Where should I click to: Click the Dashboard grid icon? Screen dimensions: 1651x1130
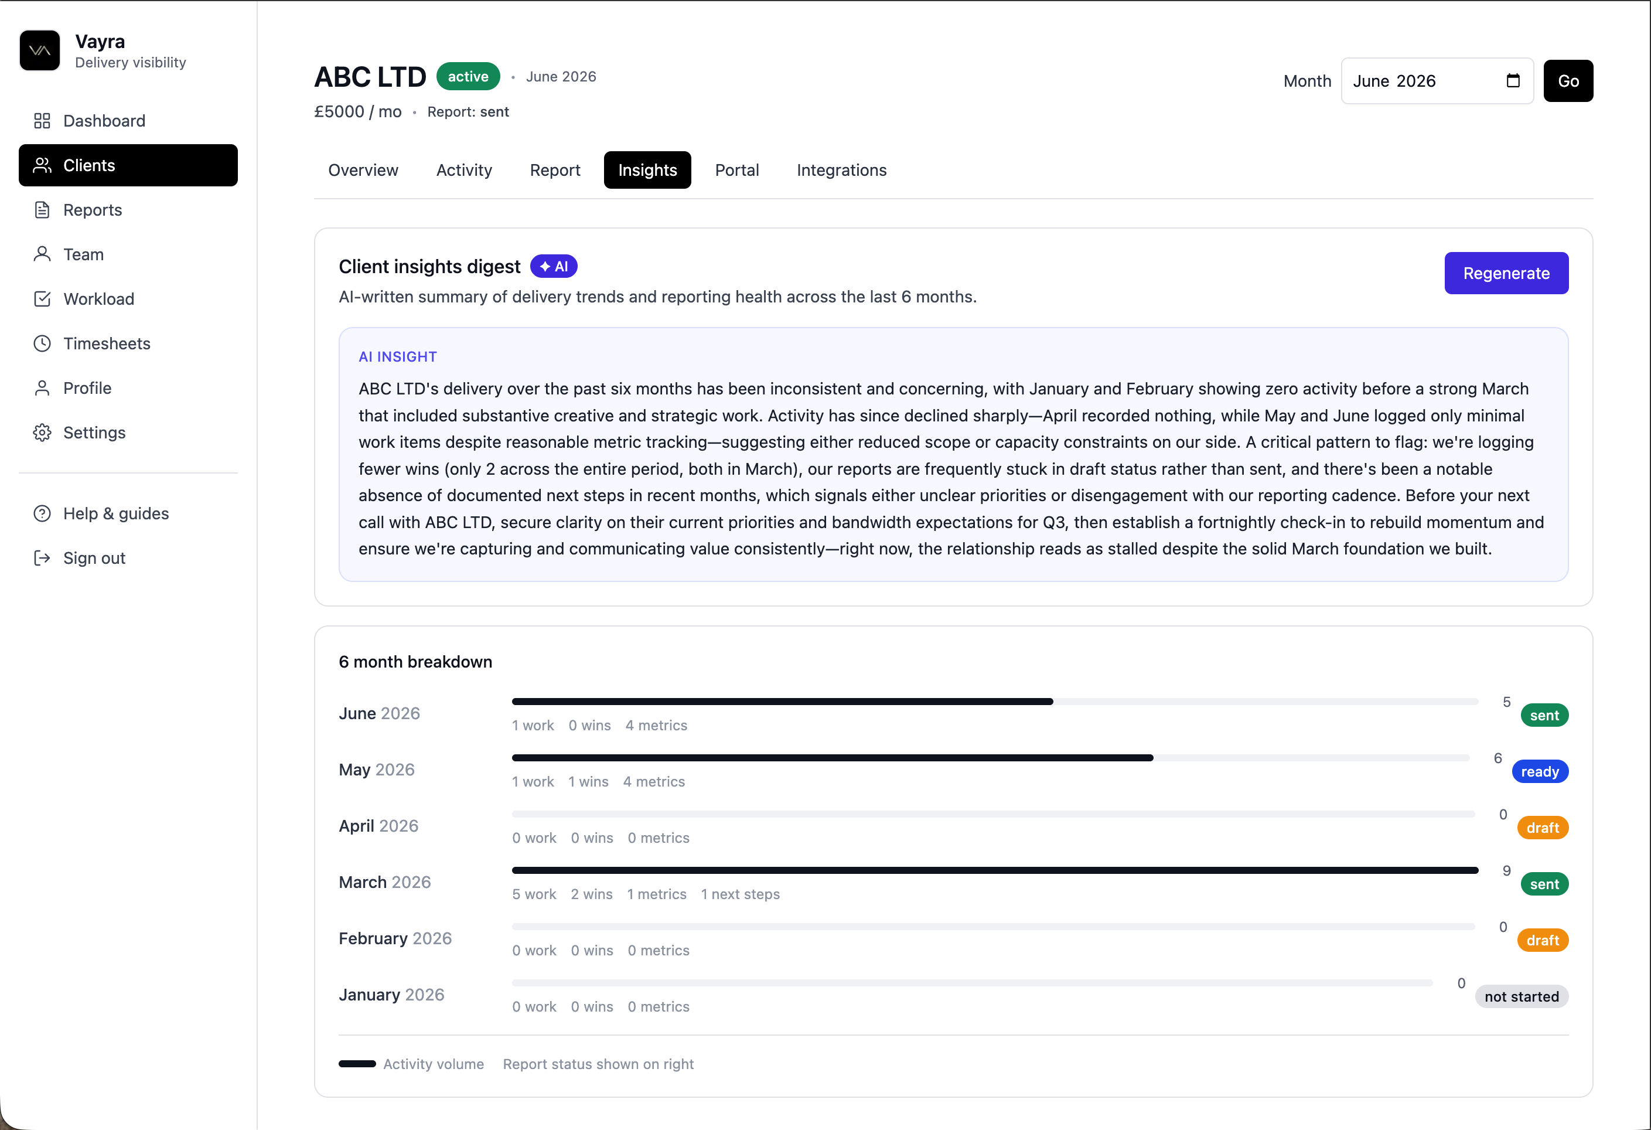coord(42,121)
